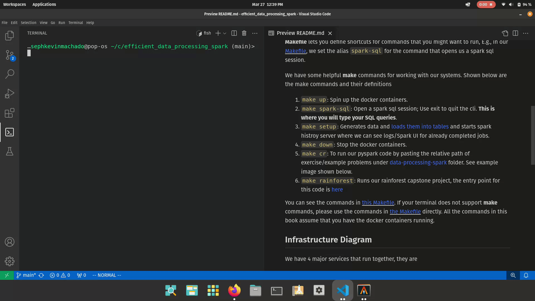Viewport: 535px width, 301px height.
Task: Open terminal panel more actions menu
Action: (x=255, y=33)
